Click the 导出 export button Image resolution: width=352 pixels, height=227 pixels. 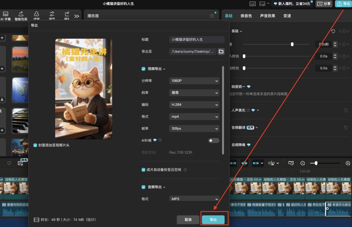[x=213, y=220]
